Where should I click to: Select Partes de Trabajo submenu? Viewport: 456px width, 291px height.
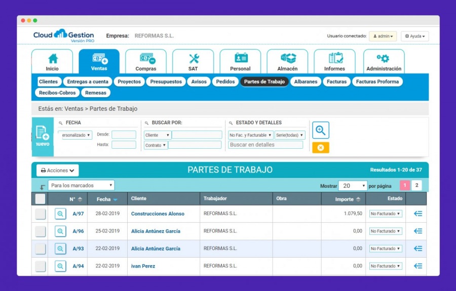tap(264, 81)
